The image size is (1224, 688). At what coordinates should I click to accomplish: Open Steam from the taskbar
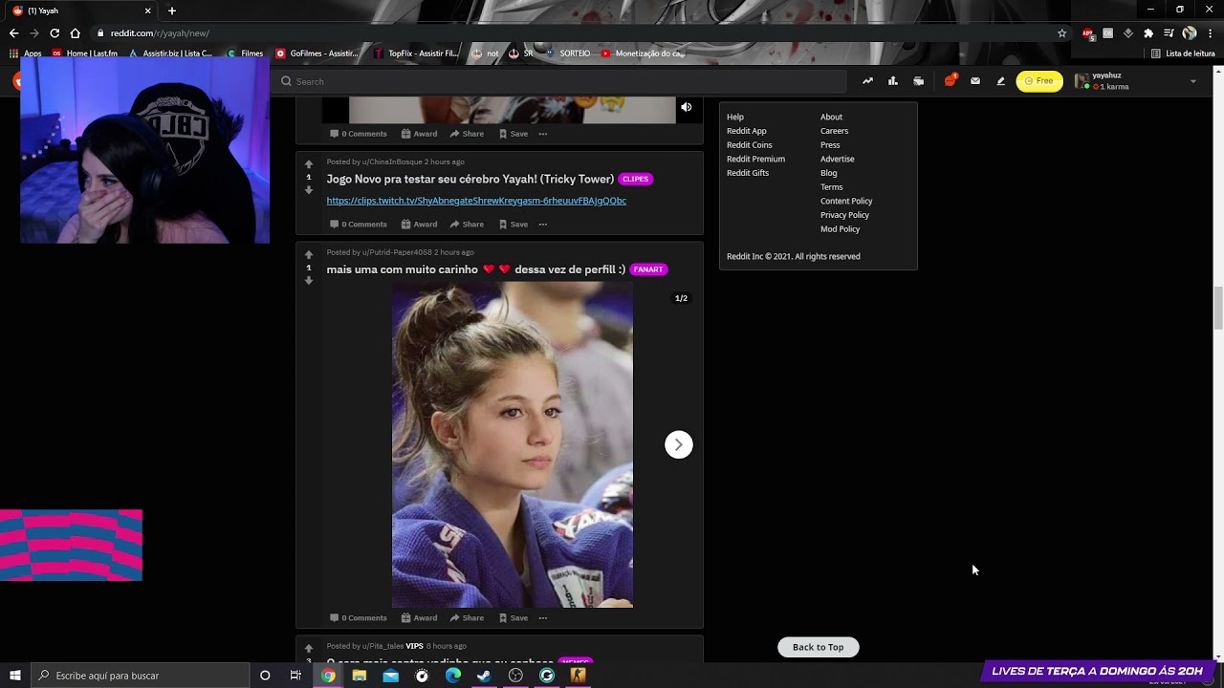click(x=485, y=676)
